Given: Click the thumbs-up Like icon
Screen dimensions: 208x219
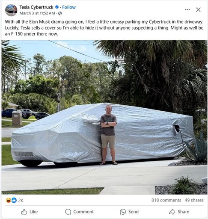Looking at the screenshot, I should pos(24,212).
